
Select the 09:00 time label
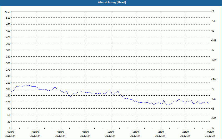(86, 132)
